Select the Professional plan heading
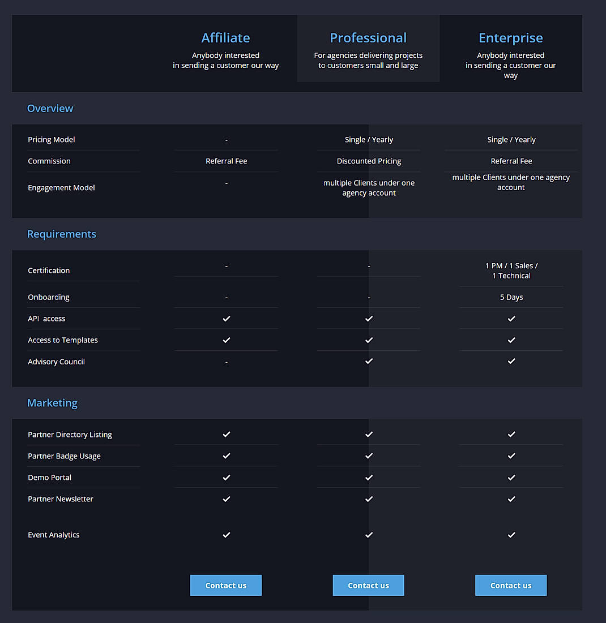 [x=368, y=38]
